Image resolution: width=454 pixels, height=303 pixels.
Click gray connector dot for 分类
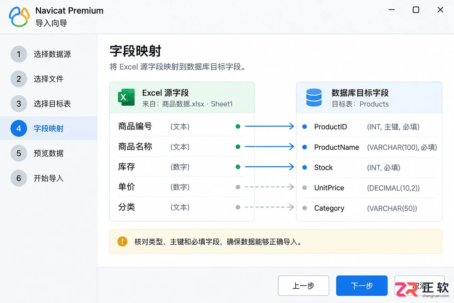[238, 207]
